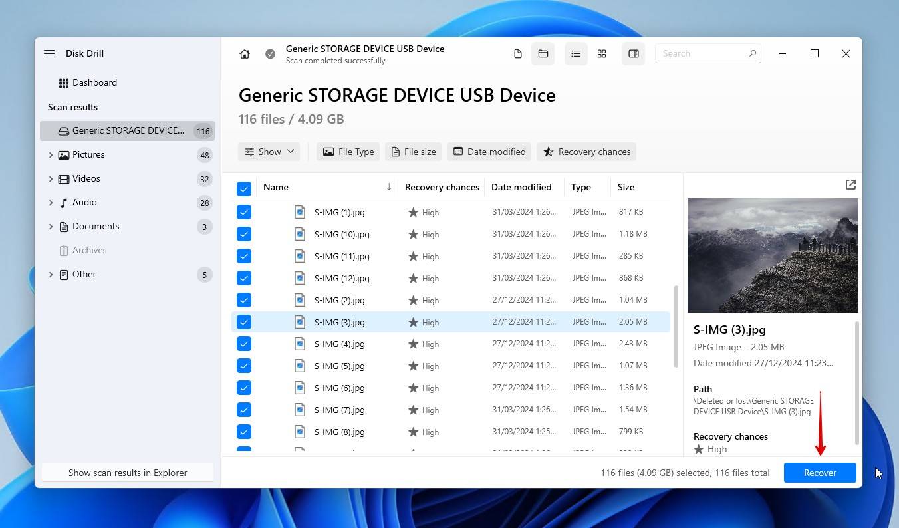Uncheck the S-IMG (5).jpg checkbox

(244, 366)
